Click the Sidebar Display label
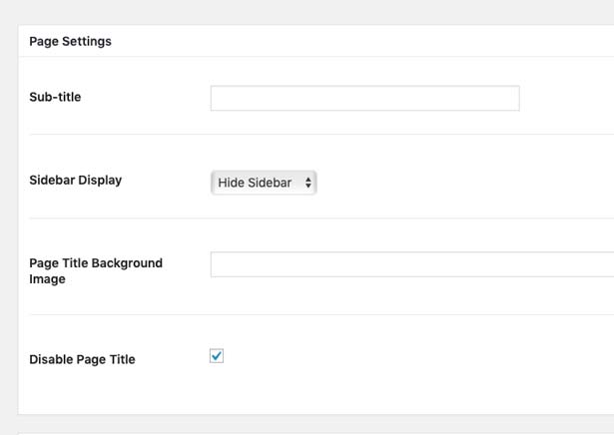The width and height of the screenshot is (614, 435). pyautogui.click(x=76, y=180)
